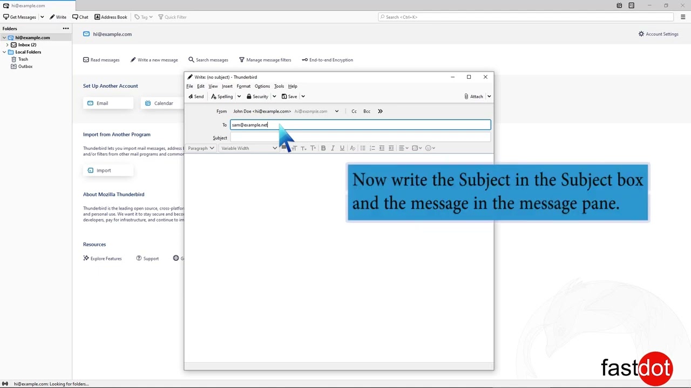Open Folders pane options three dots
Image resolution: width=691 pixels, height=388 pixels.
point(66,29)
